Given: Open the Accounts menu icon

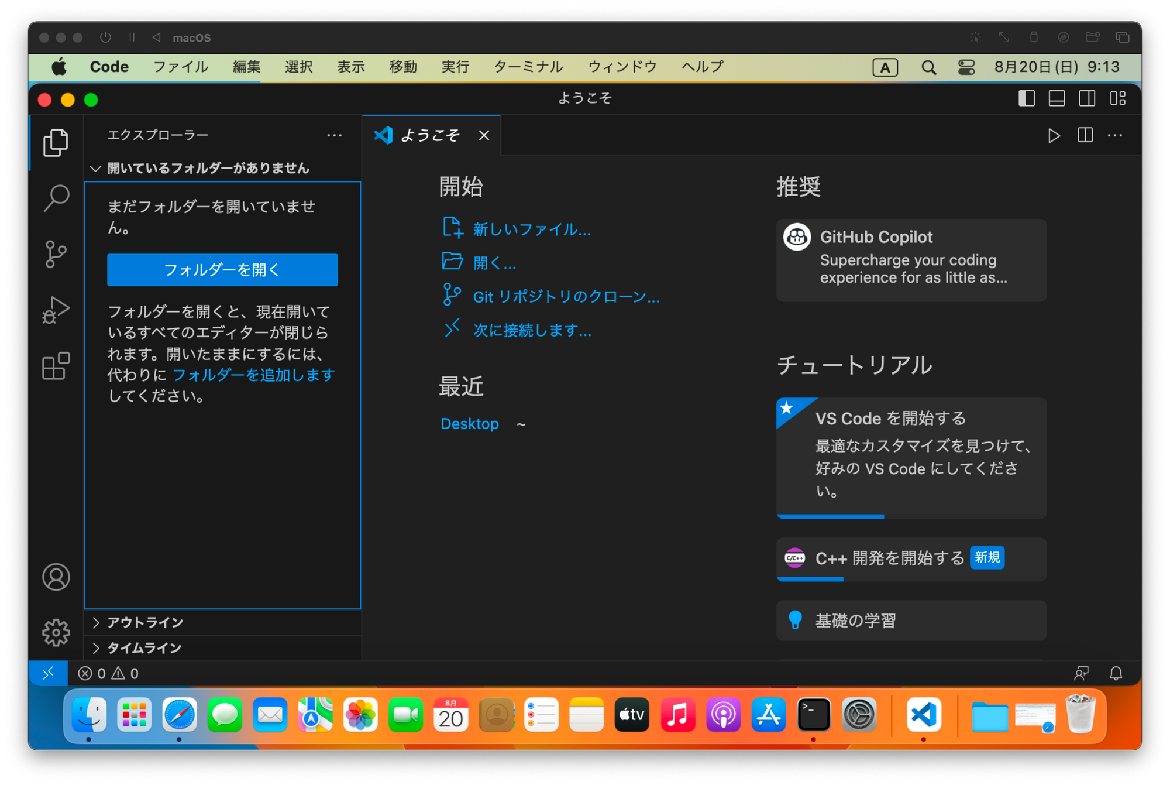Looking at the screenshot, I should (x=56, y=577).
